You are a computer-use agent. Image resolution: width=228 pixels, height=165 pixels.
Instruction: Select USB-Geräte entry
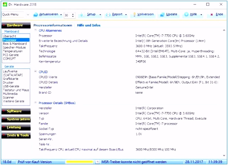[11, 86]
